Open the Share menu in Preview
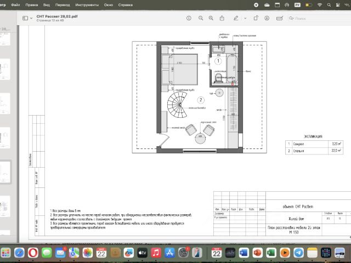The height and width of the screenshot is (263, 351). pos(222,18)
